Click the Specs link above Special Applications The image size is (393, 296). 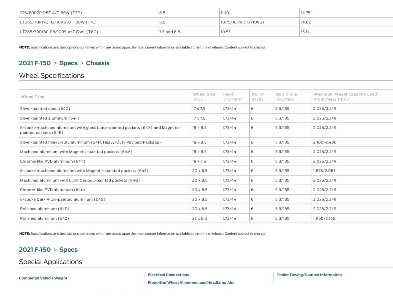coord(68,250)
